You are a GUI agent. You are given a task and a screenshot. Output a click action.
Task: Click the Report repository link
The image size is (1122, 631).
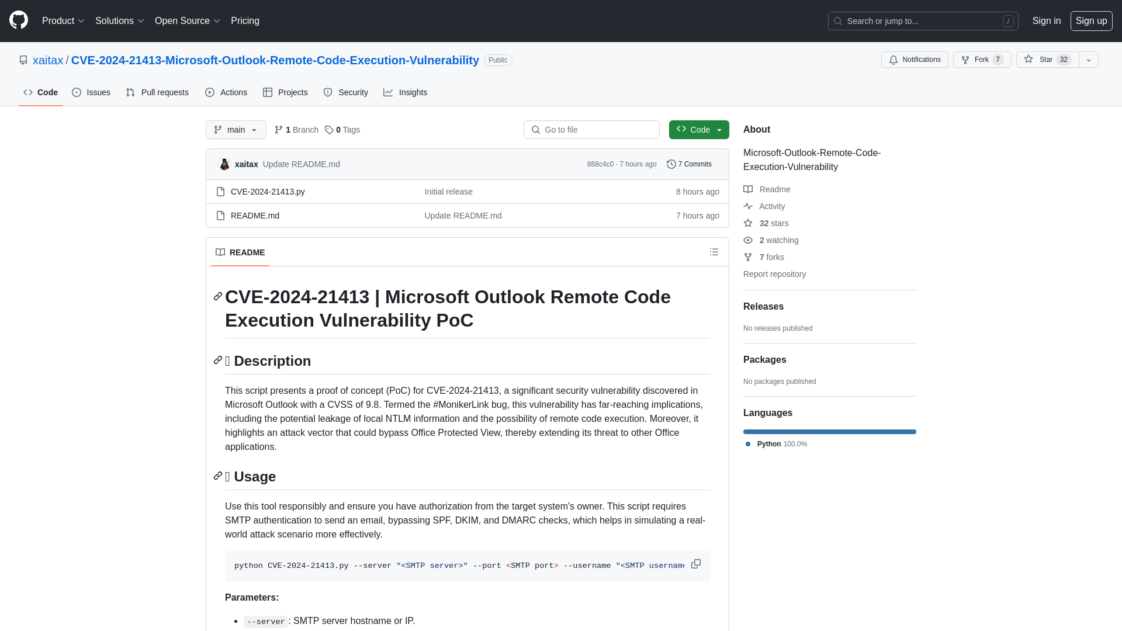[774, 274]
